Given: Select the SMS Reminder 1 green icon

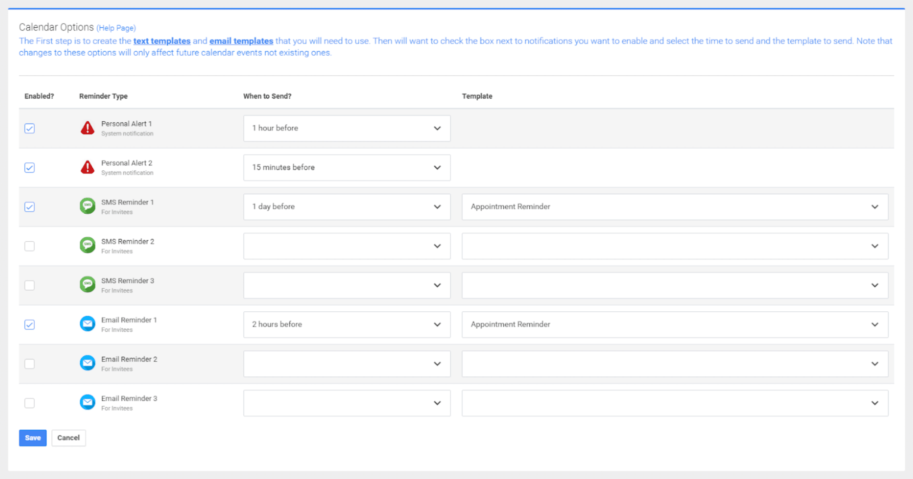Looking at the screenshot, I should pyautogui.click(x=87, y=206).
